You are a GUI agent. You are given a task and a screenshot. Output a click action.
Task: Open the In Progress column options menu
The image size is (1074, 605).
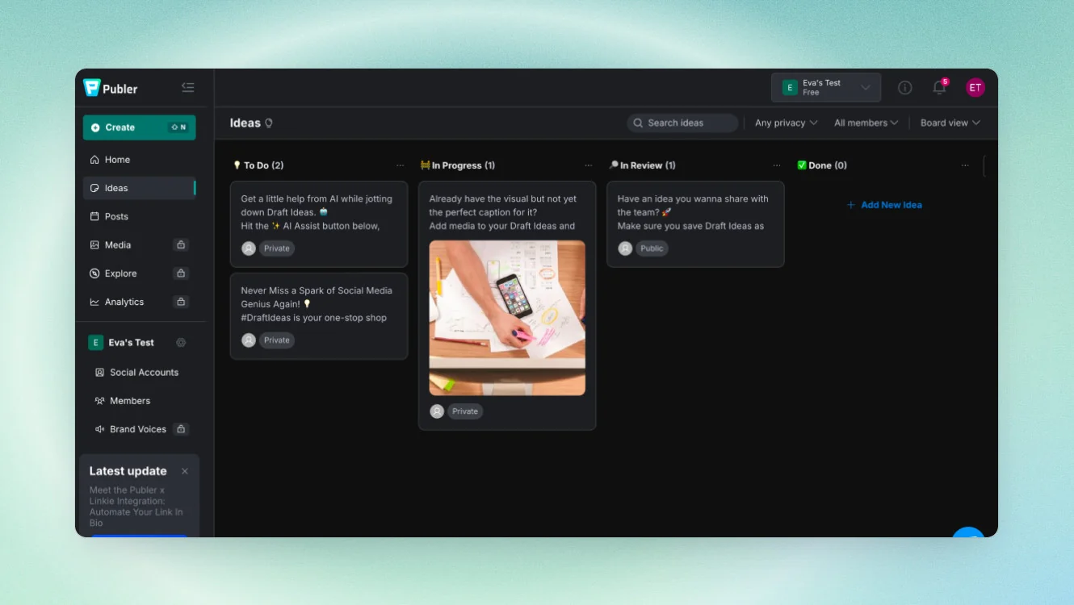pyautogui.click(x=588, y=165)
